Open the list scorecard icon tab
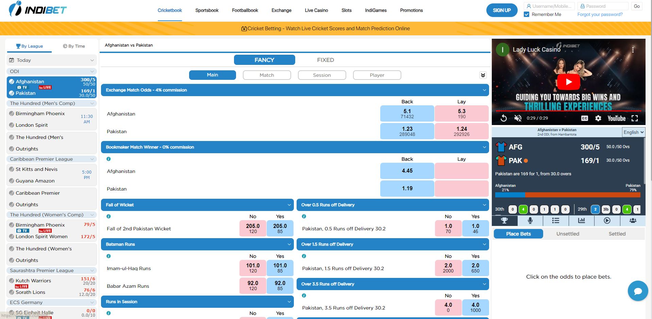652x319 pixels. pos(556,221)
